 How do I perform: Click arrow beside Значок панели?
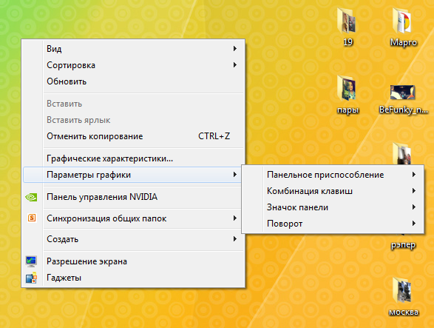[414, 207]
